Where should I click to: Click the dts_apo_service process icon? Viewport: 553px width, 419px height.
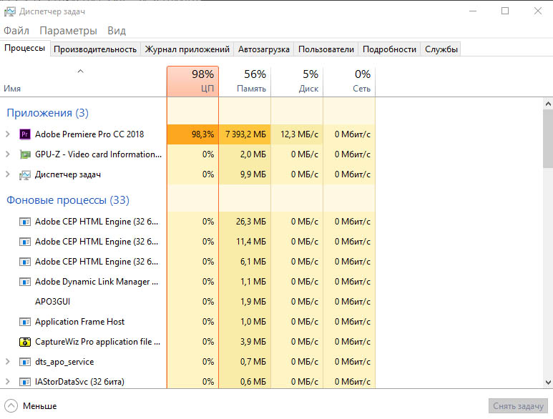25,362
